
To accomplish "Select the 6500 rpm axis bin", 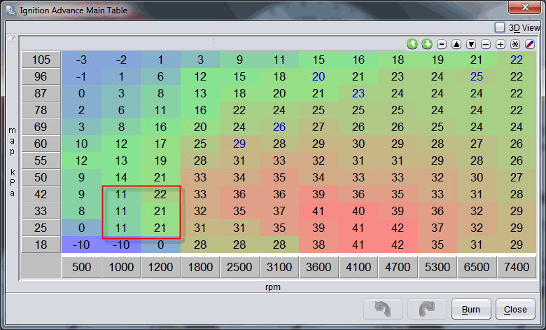I will 477,267.
